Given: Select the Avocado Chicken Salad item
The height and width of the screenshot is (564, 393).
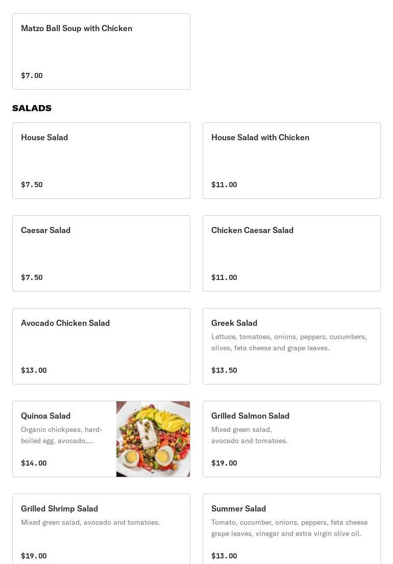Looking at the screenshot, I should (x=101, y=346).
